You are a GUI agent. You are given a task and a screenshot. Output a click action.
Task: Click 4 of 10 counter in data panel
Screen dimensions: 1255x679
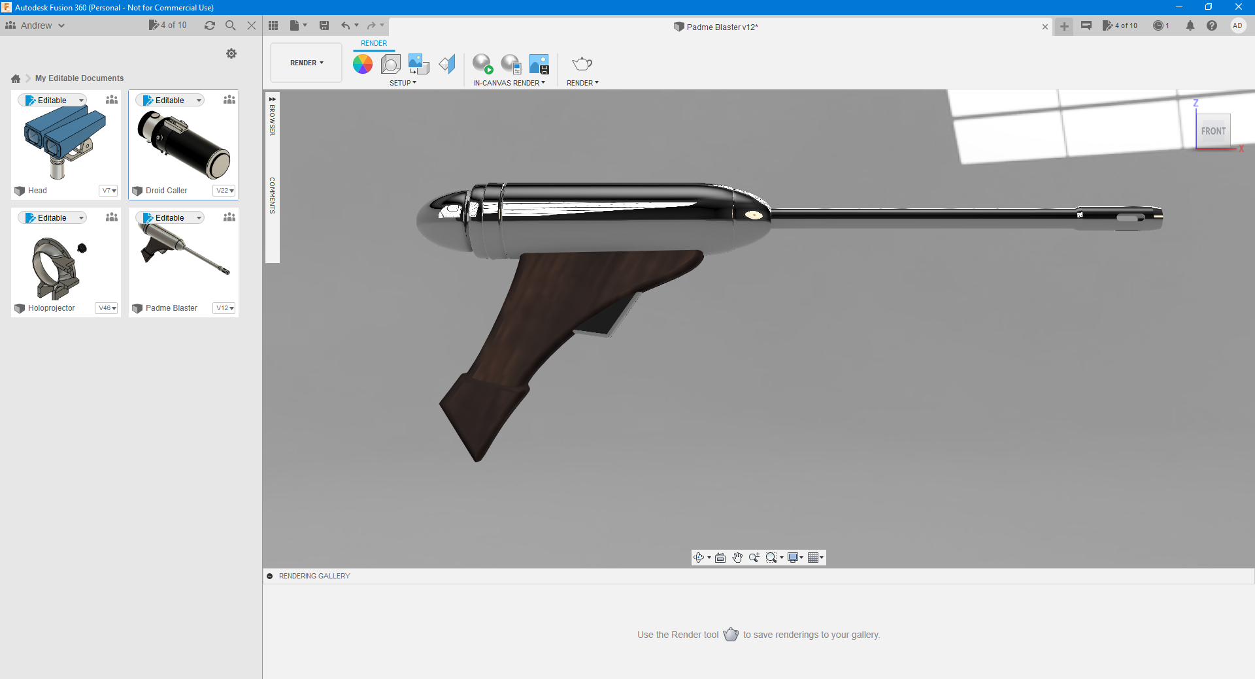click(x=168, y=25)
